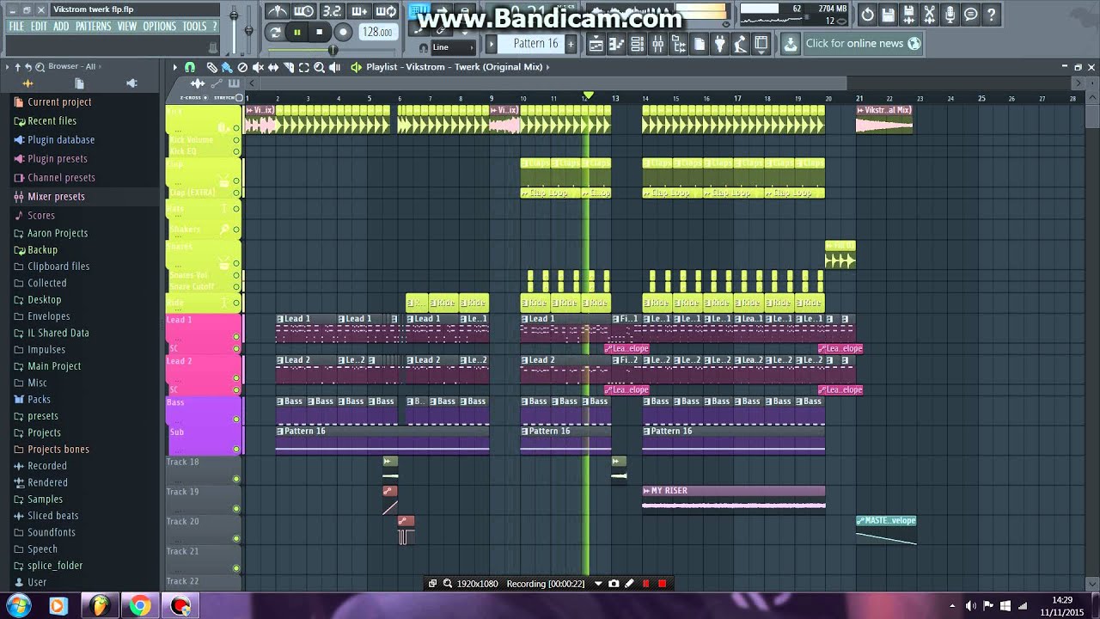Image resolution: width=1100 pixels, height=619 pixels.
Task: Select the Zoom tool in playlist toolbar
Action: tap(319, 67)
